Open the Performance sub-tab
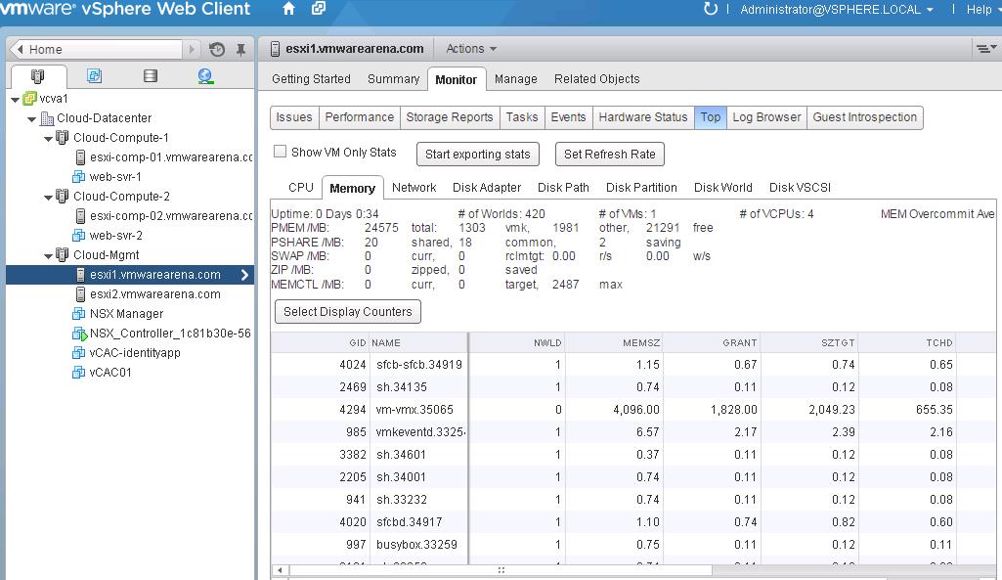 [359, 117]
